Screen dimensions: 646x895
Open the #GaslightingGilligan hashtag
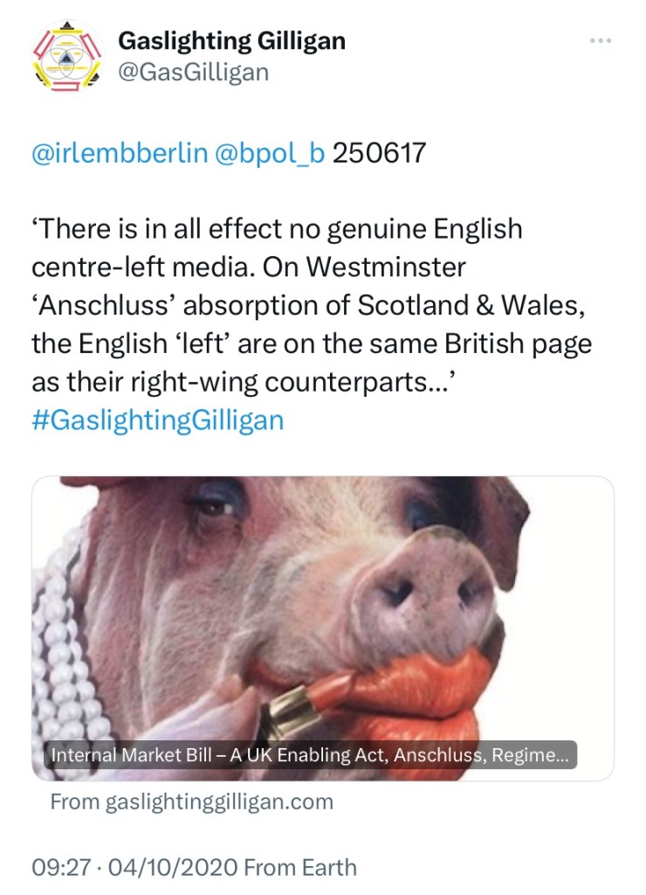click(158, 420)
